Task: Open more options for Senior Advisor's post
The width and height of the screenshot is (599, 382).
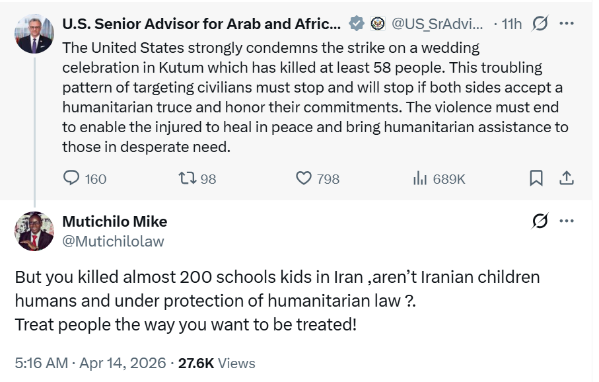Action: pyautogui.click(x=566, y=24)
